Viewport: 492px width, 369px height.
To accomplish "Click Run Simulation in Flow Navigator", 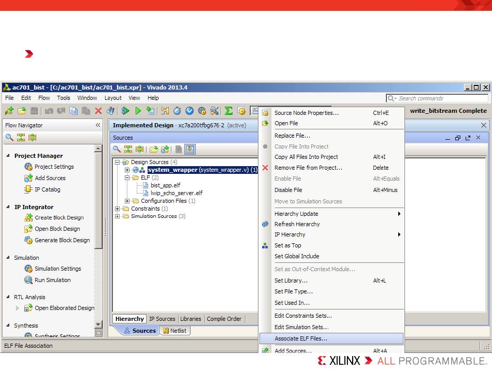I will coord(52,280).
